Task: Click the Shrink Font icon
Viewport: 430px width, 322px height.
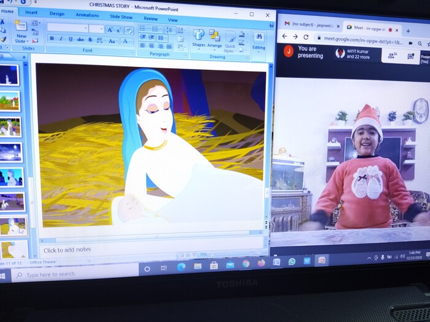Action: pyautogui.click(x=119, y=30)
